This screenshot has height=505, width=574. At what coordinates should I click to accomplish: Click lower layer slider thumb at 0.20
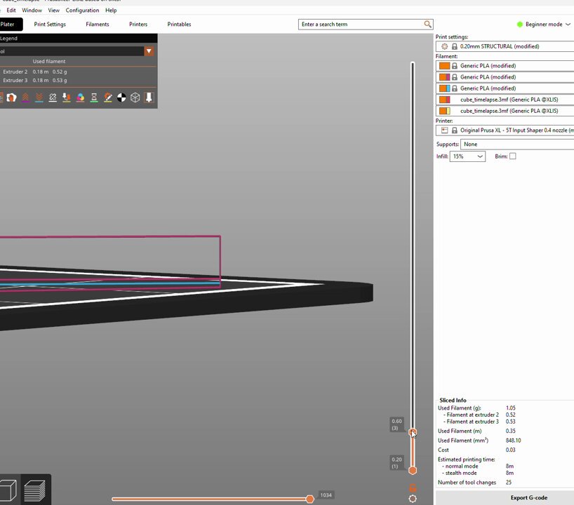point(413,470)
